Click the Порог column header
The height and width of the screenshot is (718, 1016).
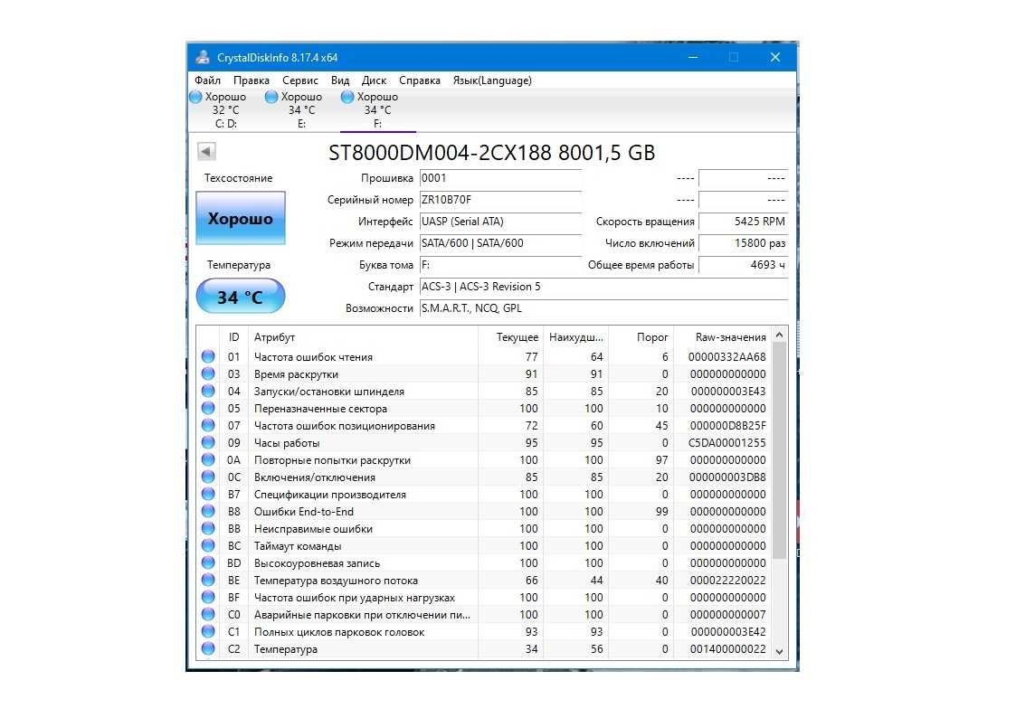(641, 336)
